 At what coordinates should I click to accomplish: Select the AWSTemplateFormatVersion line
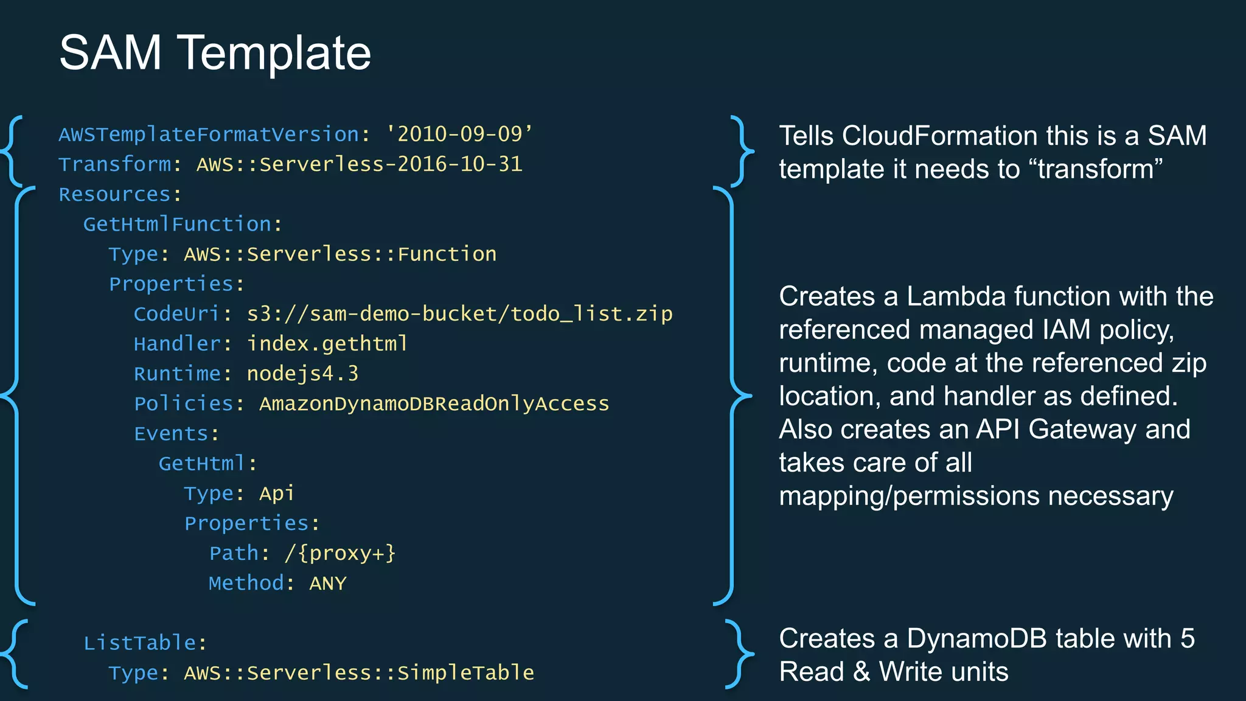coord(296,134)
